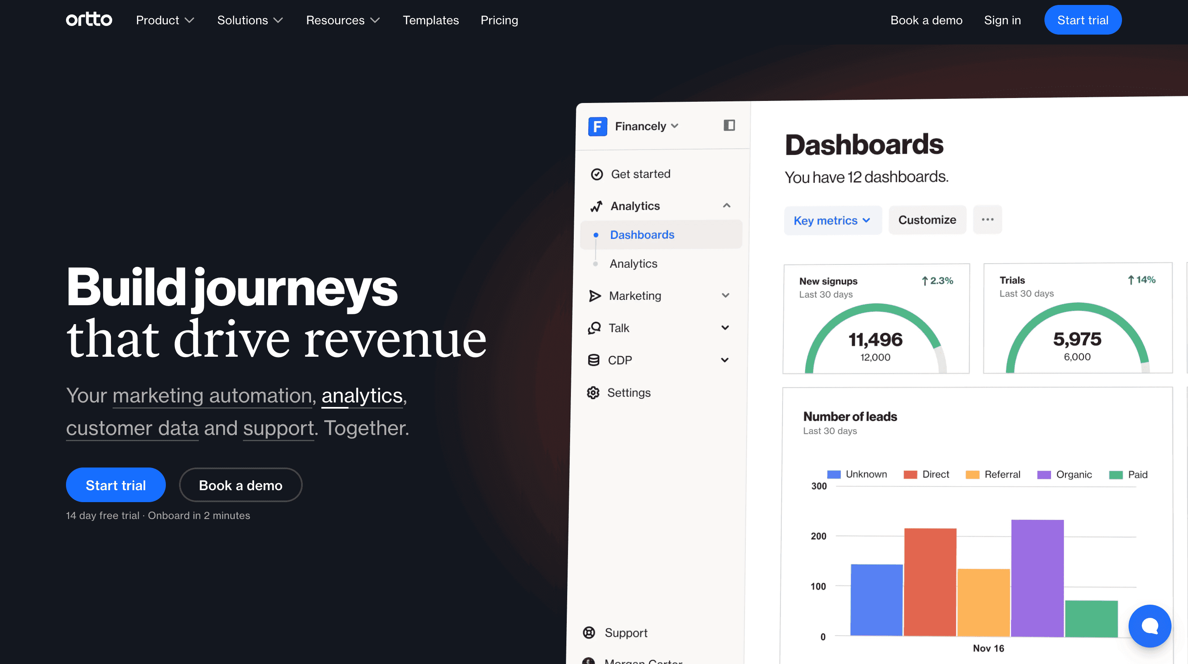This screenshot has width=1188, height=664.
Task: Click the Talk chat icon
Action: coord(594,328)
